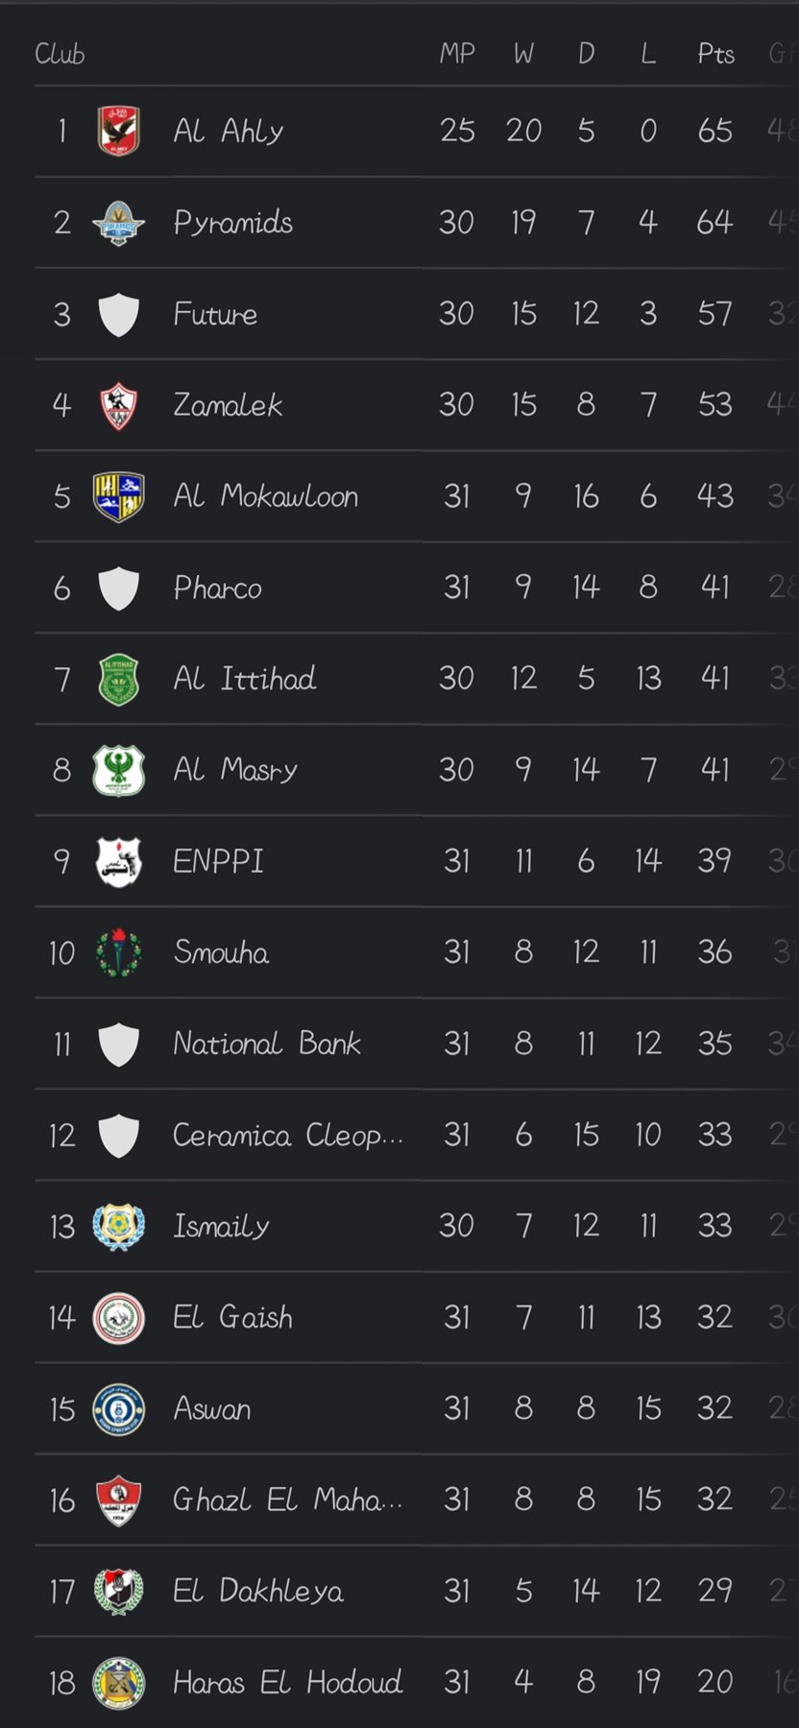This screenshot has width=799, height=1728.
Task: Open the Pharco team name link
Action: pos(217,588)
